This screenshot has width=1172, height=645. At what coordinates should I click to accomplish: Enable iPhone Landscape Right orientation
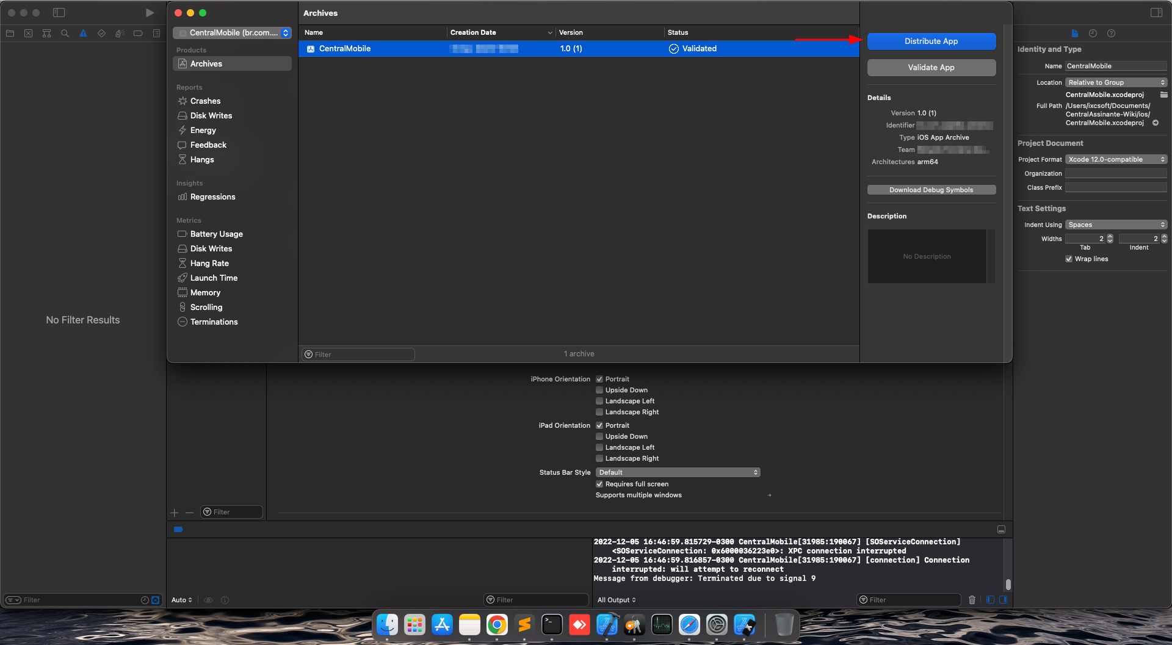point(599,412)
